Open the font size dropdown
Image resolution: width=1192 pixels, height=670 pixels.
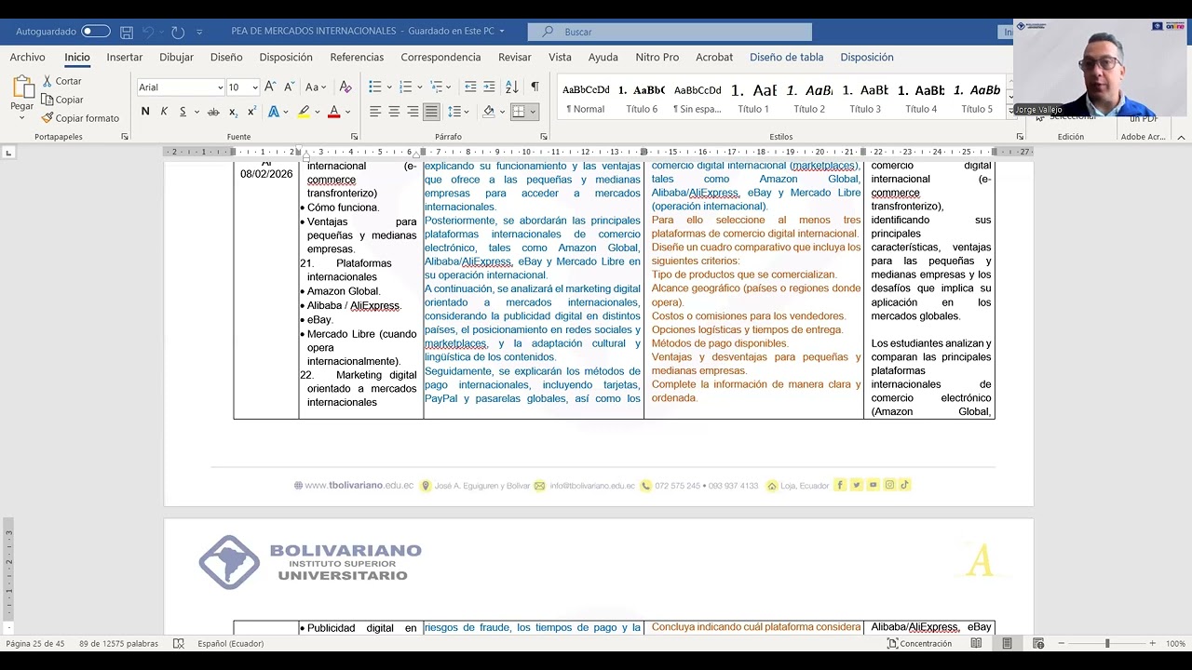click(x=254, y=87)
